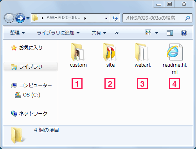196x149 pixels.
Task: Select ライブラリ in the navigation pane
Action: tap(31, 67)
